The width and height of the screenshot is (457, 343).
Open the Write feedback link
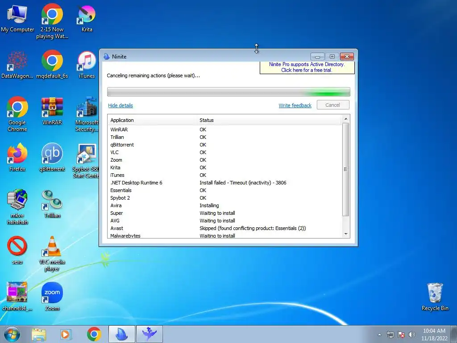point(295,105)
